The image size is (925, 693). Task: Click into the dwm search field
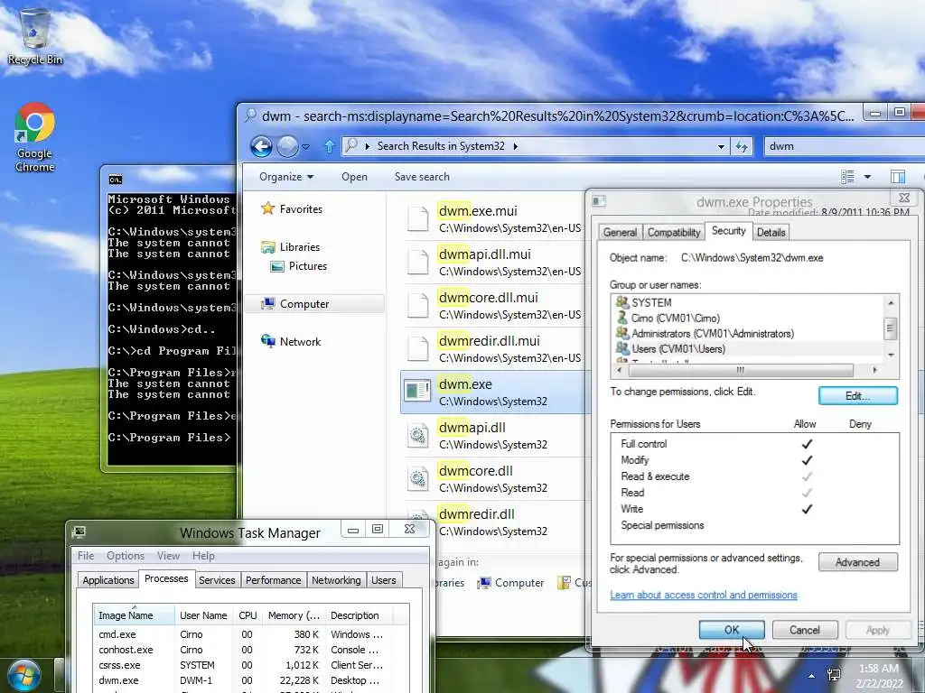844,146
